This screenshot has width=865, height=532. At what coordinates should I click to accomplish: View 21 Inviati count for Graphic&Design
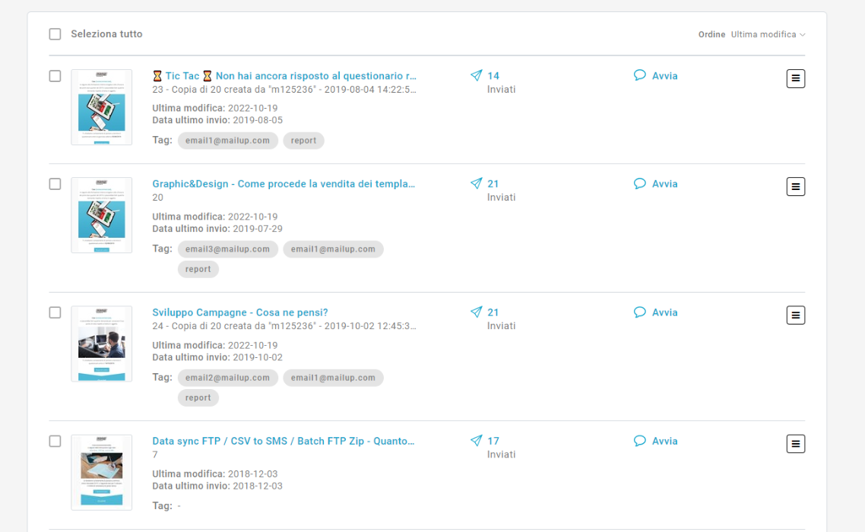pyautogui.click(x=493, y=184)
